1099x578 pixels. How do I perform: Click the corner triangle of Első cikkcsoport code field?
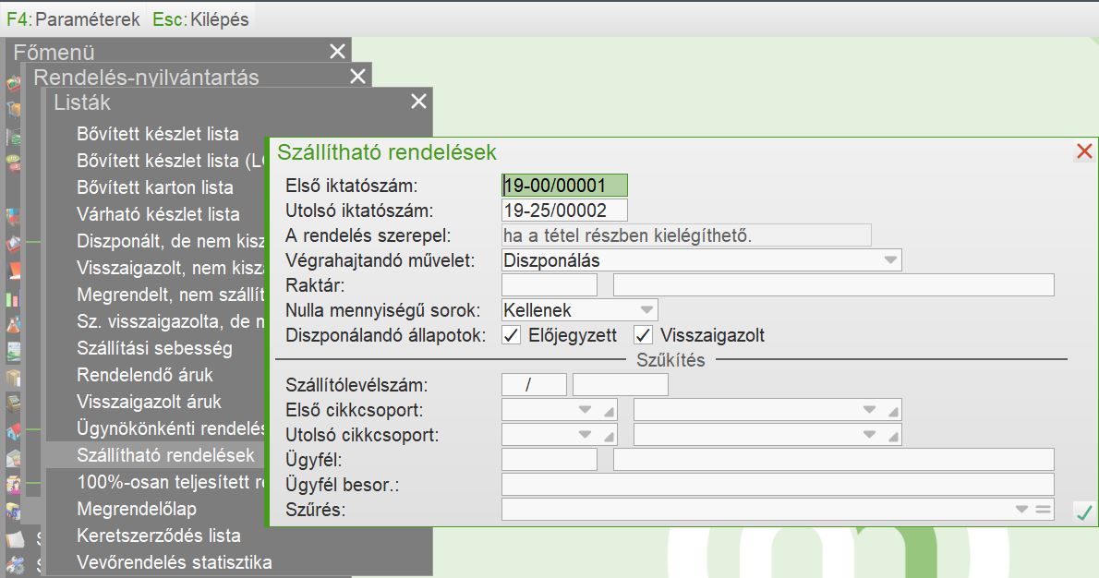coord(609,411)
